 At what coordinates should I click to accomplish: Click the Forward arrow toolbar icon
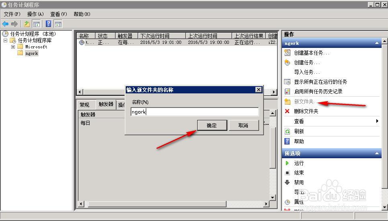coord(14,24)
